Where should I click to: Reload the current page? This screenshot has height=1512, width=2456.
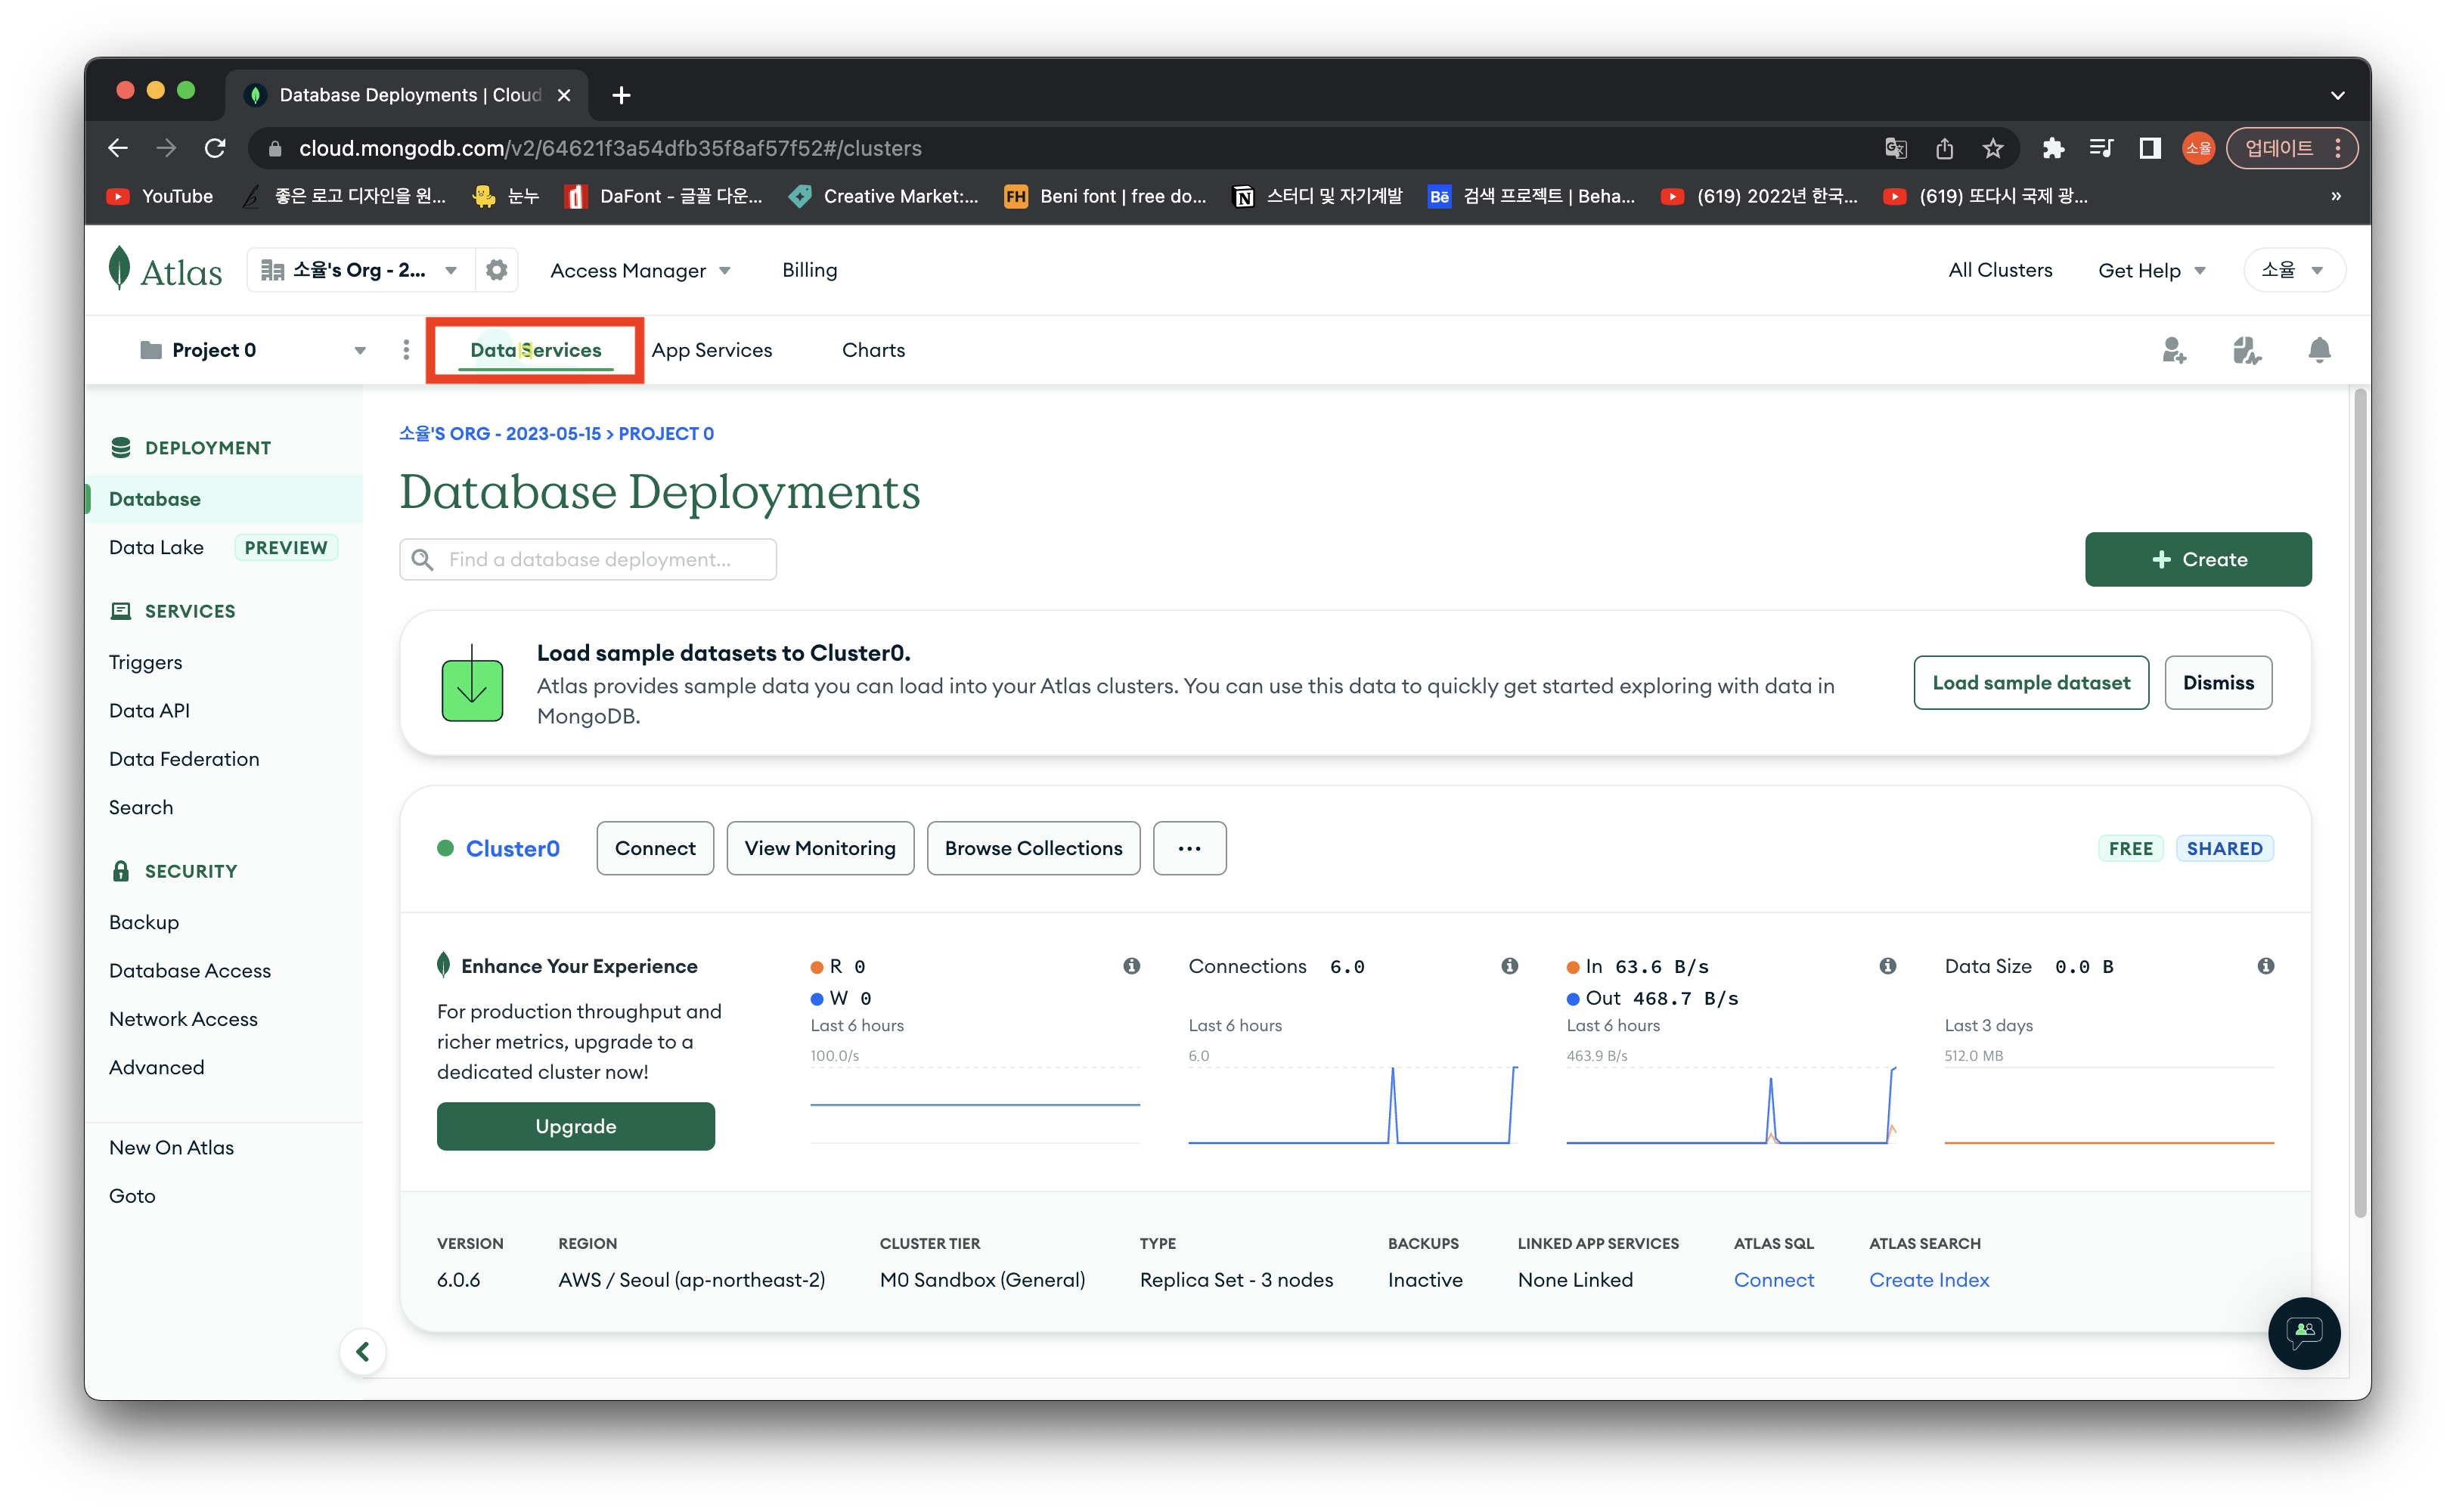tap(215, 148)
